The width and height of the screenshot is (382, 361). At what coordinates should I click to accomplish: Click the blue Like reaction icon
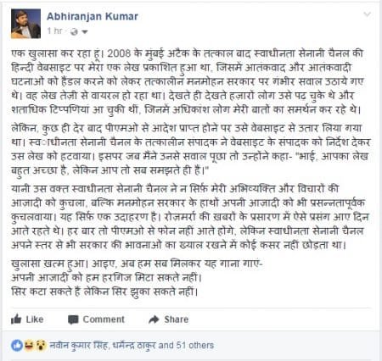click(17, 345)
